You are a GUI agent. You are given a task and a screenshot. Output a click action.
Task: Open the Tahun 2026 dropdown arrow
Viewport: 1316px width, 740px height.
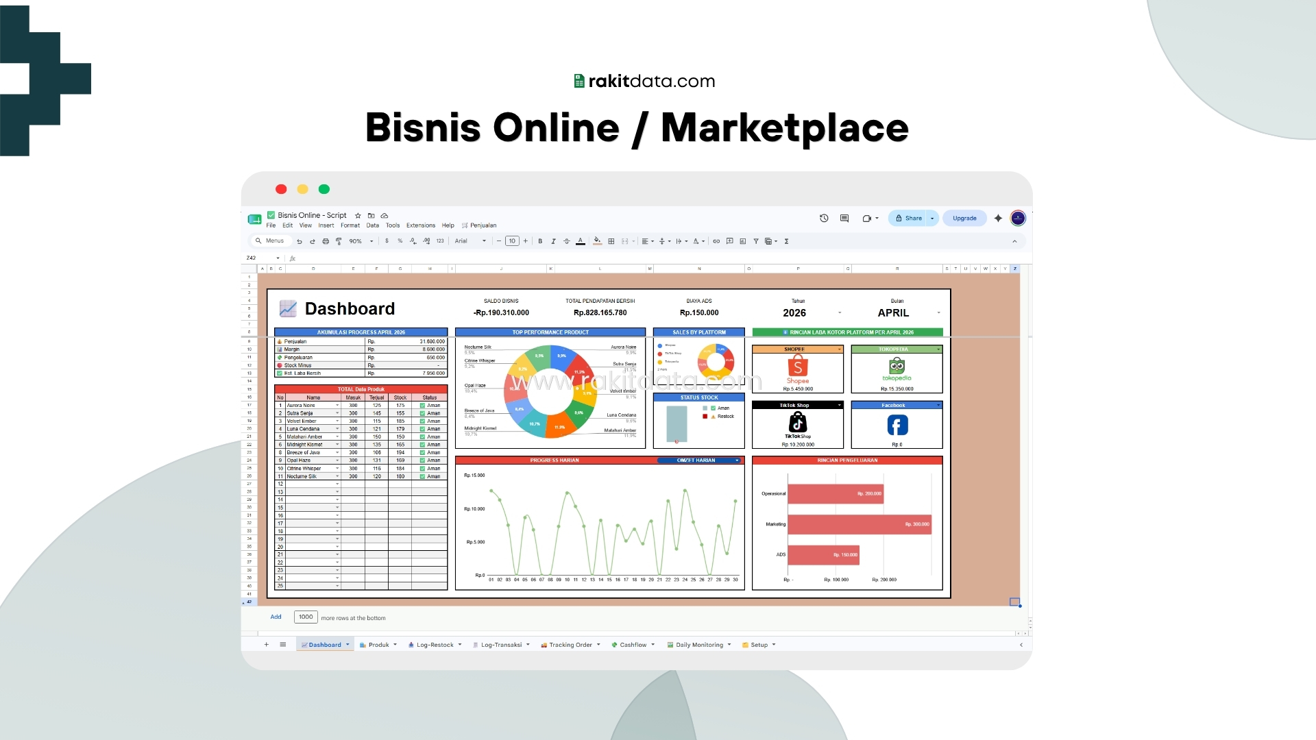pyautogui.click(x=840, y=313)
